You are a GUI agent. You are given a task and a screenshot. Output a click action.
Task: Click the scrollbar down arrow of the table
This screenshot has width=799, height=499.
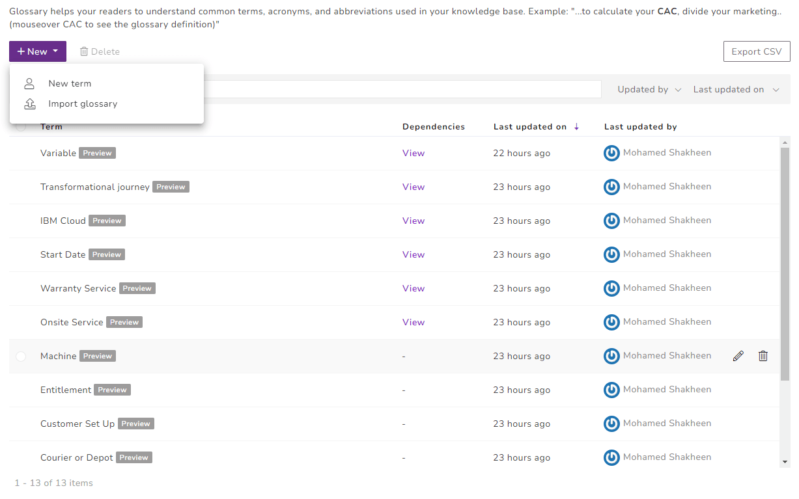tap(785, 461)
